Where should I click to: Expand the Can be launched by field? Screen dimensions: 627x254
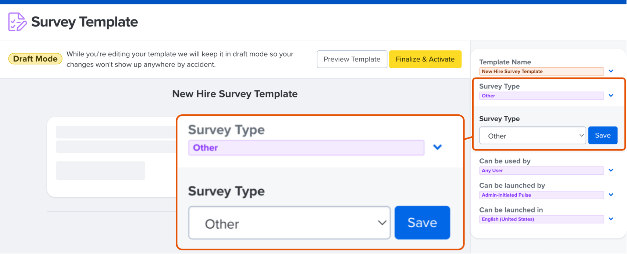tap(611, 195)
